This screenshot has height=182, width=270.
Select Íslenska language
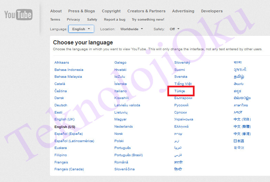121,84
